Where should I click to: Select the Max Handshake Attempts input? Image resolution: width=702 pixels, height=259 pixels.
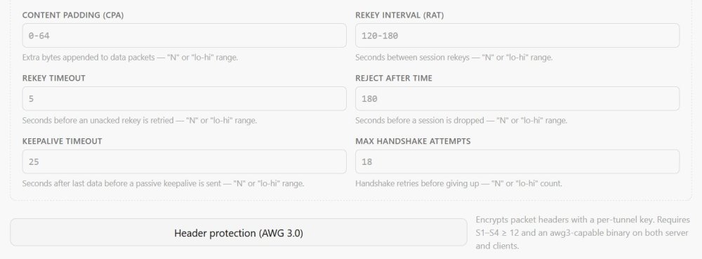click(x=517, y=161)
